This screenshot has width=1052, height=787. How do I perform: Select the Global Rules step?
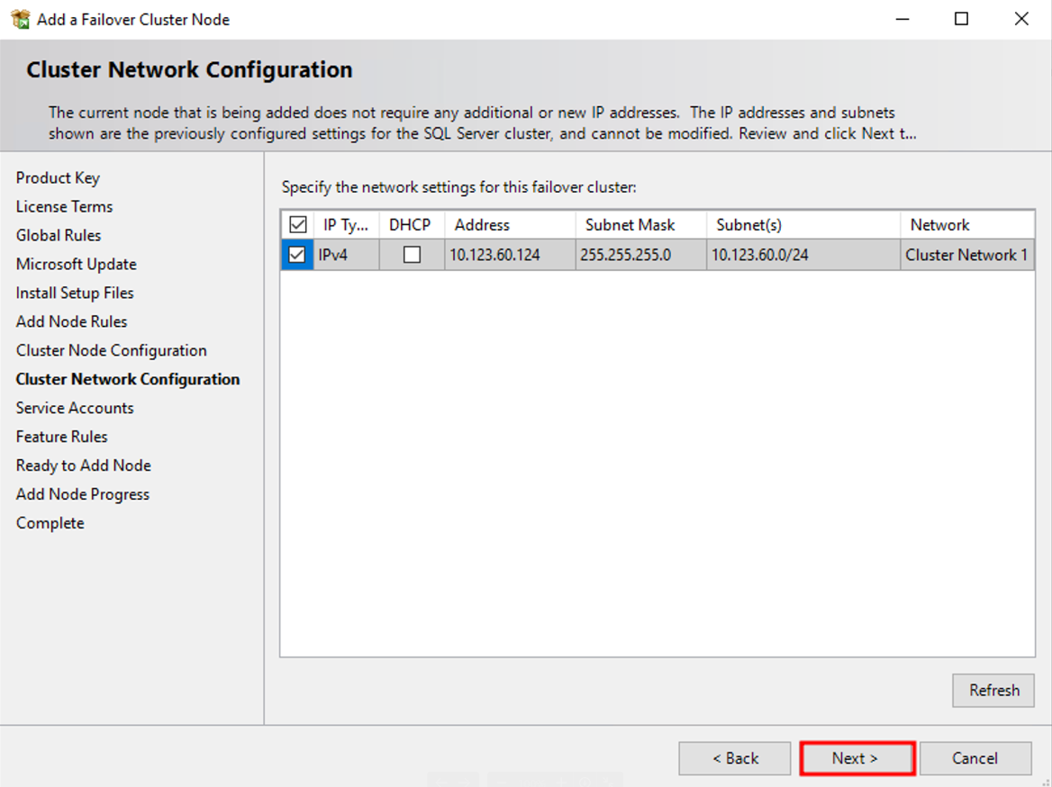59,236
